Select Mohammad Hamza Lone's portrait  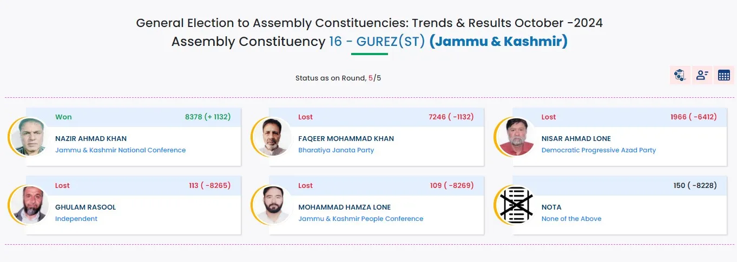coord(272,205)
